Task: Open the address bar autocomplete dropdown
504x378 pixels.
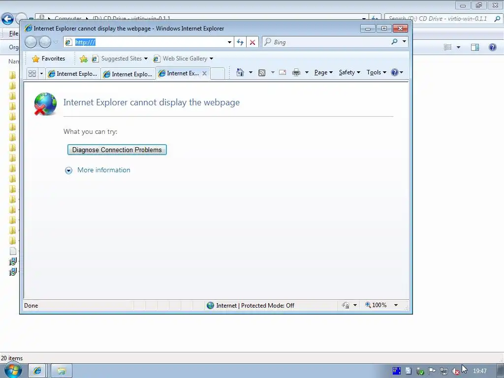Action: point(229,42)
